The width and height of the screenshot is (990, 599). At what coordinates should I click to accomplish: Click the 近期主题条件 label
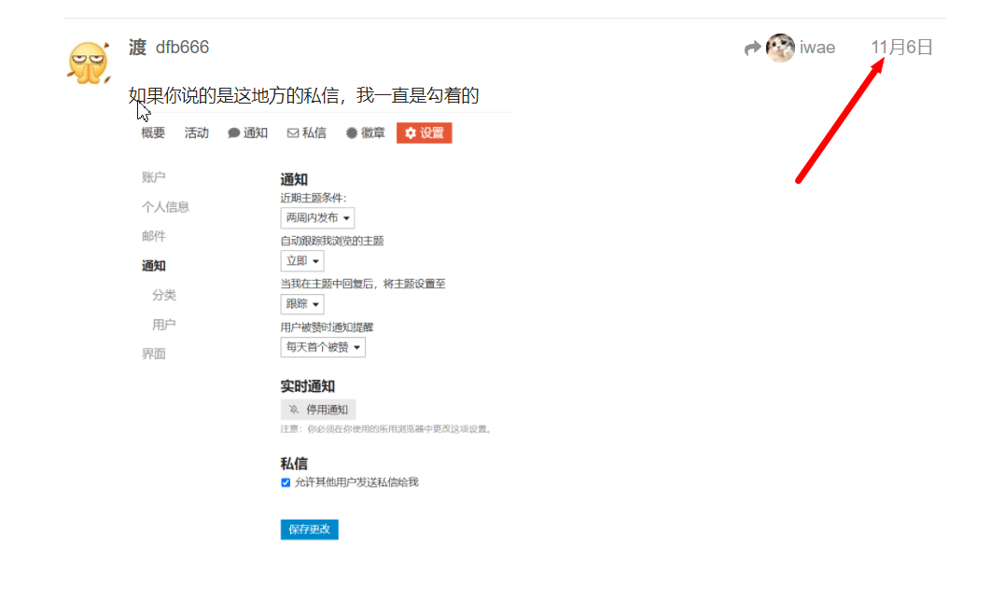point(314,198)
